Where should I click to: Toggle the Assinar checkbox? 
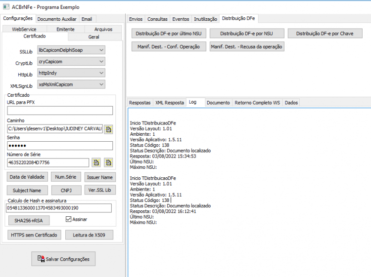click(68, 219)
